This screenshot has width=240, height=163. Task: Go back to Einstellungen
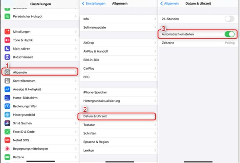pos(94,4)
